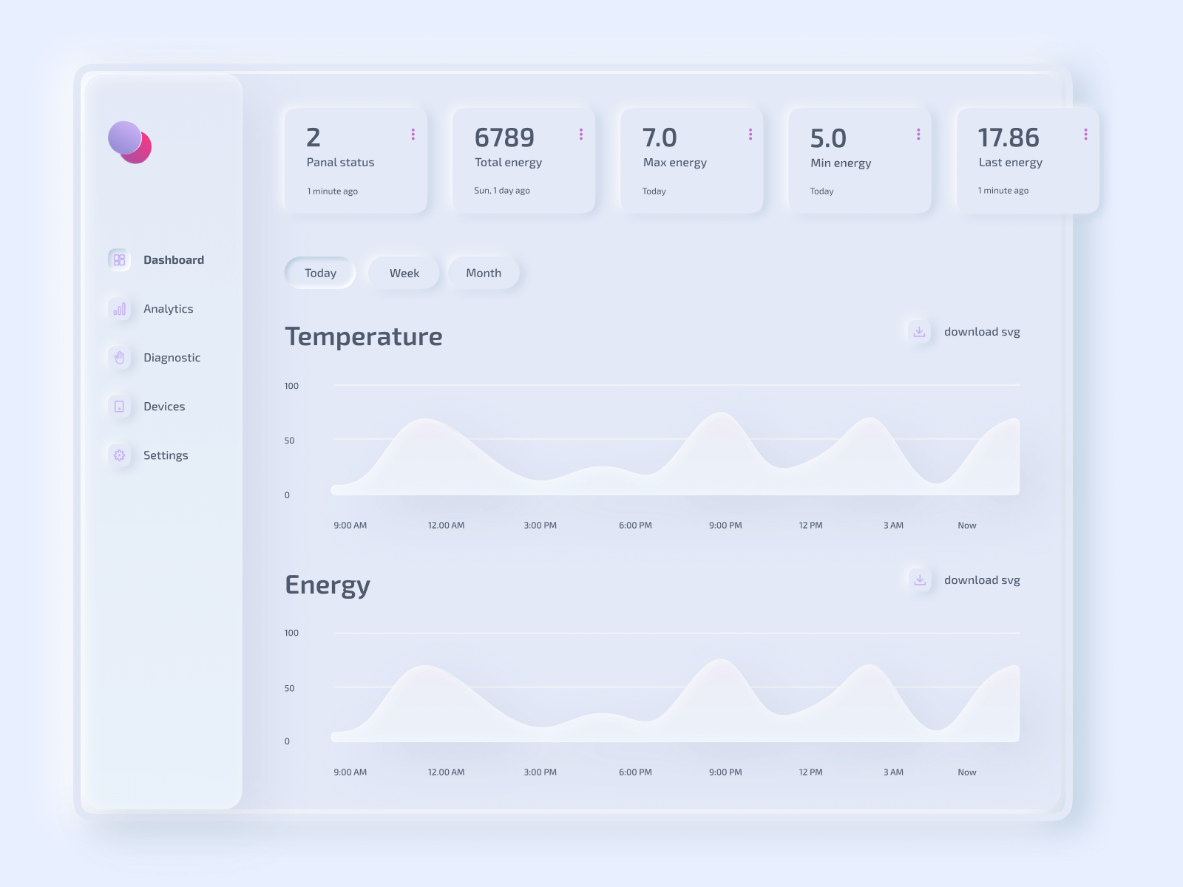The image size is (1183, 887).
Task: Click the Temperature chart download icon
Action: [919, 332]
